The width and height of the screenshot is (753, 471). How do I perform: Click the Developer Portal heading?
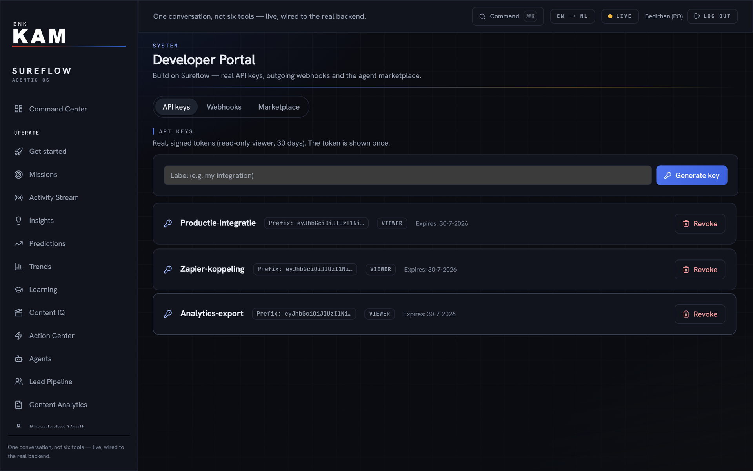tap(204, 60)
